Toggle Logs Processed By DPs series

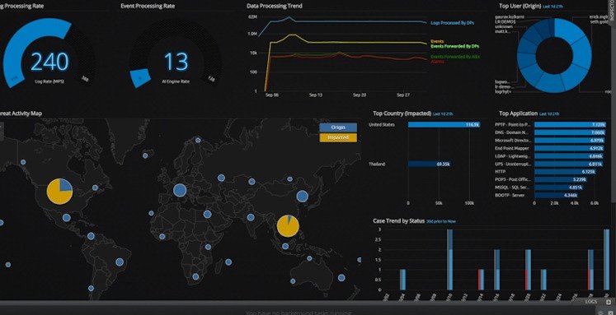pos(452,23)
